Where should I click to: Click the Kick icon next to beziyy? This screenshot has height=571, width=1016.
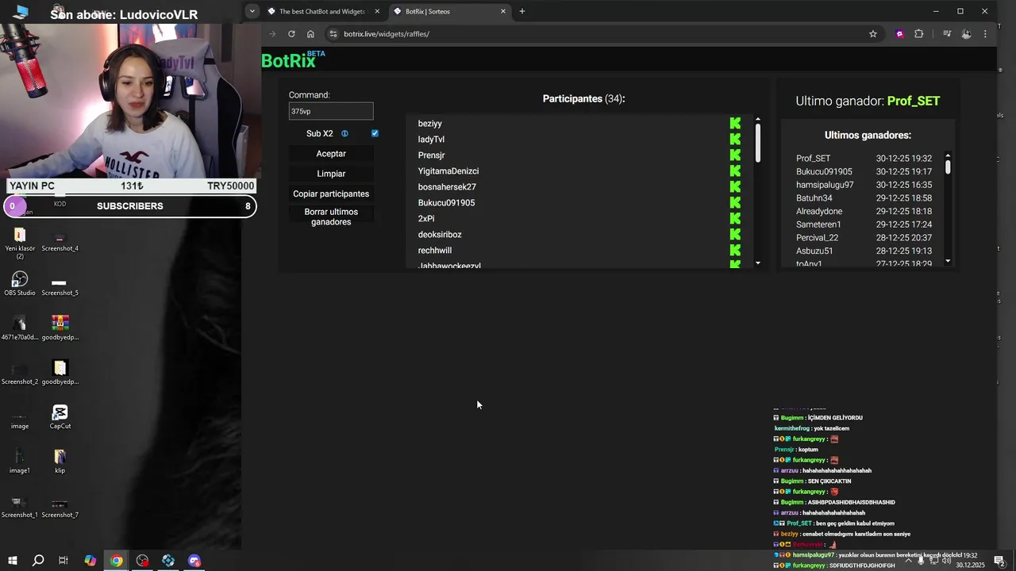click(x=735, y=123)
